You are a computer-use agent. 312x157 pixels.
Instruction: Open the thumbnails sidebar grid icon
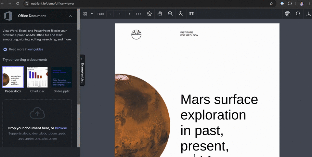pos(85,14)
